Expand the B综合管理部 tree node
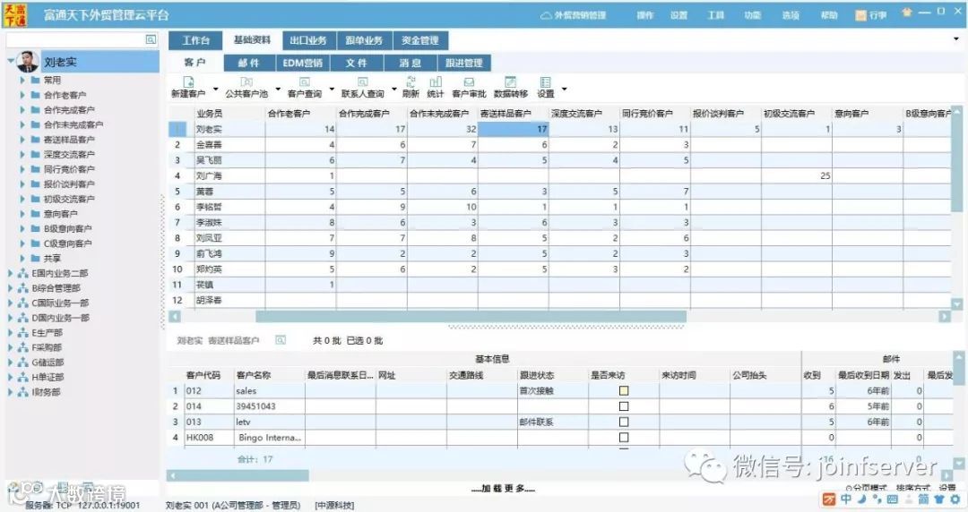968x512 pixels. click(11, 288)
